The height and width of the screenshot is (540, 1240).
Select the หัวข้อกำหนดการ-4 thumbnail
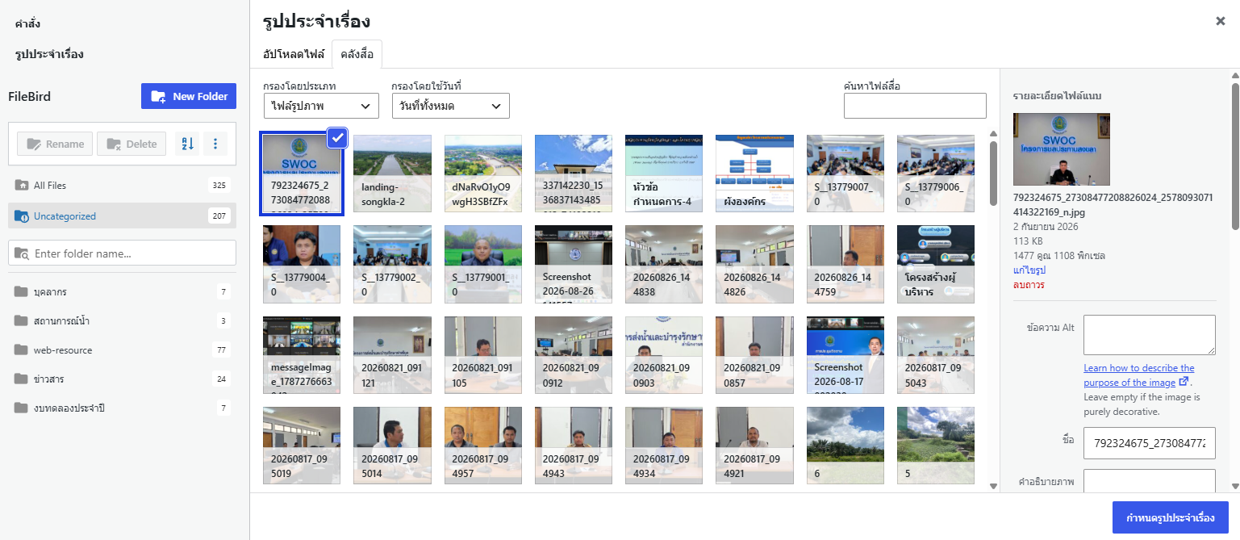click(x=664, y=174)
